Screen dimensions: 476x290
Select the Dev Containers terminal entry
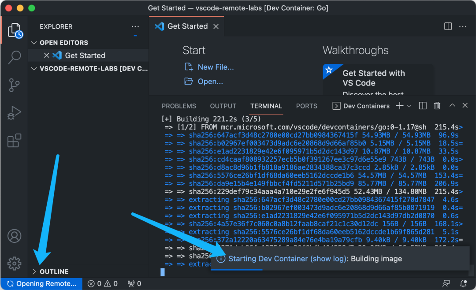[x=361, y=106]
